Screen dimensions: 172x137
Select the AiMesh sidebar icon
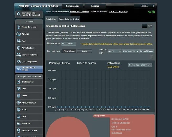click(x=19, y=34)
